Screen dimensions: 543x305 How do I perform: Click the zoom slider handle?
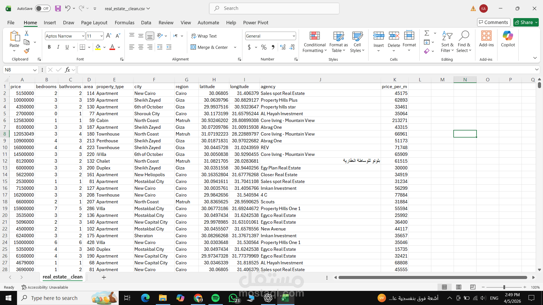504,287
